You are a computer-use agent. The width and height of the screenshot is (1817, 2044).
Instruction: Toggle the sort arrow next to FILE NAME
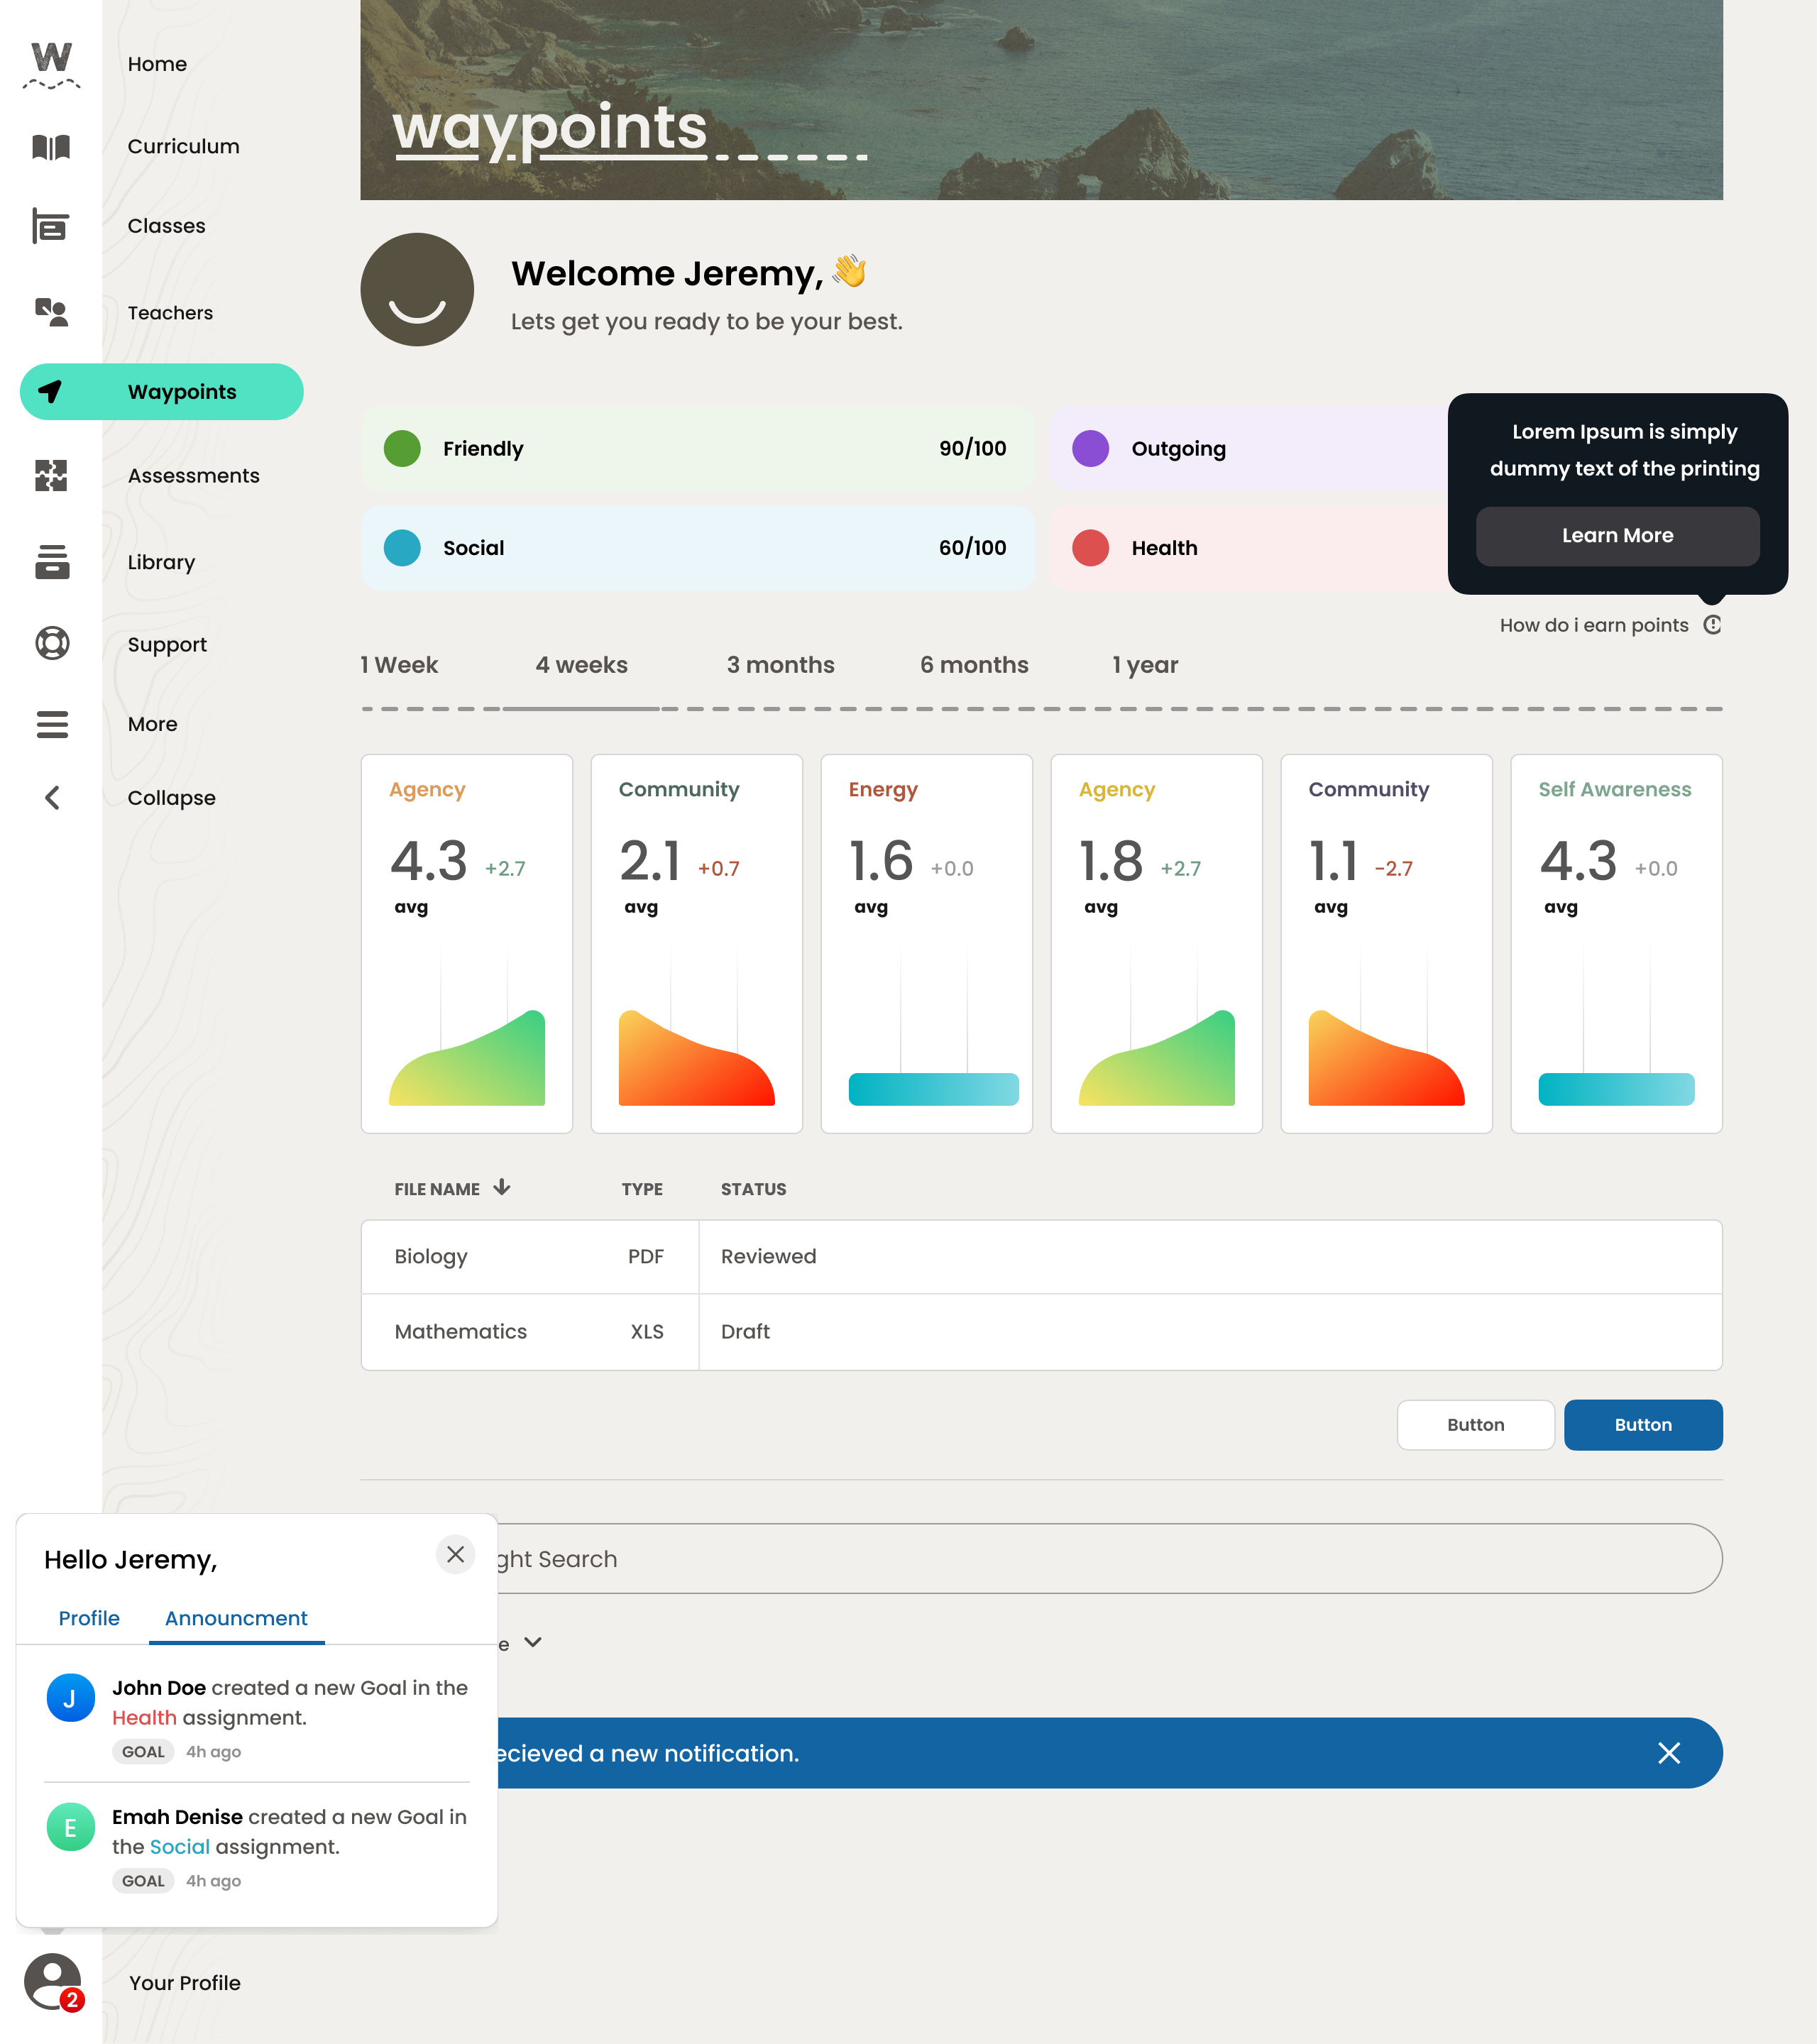pyautogui.click(x=502, y=1188)
